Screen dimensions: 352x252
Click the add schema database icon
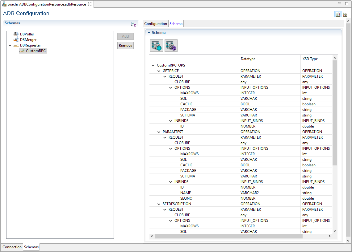coord(157,46)
